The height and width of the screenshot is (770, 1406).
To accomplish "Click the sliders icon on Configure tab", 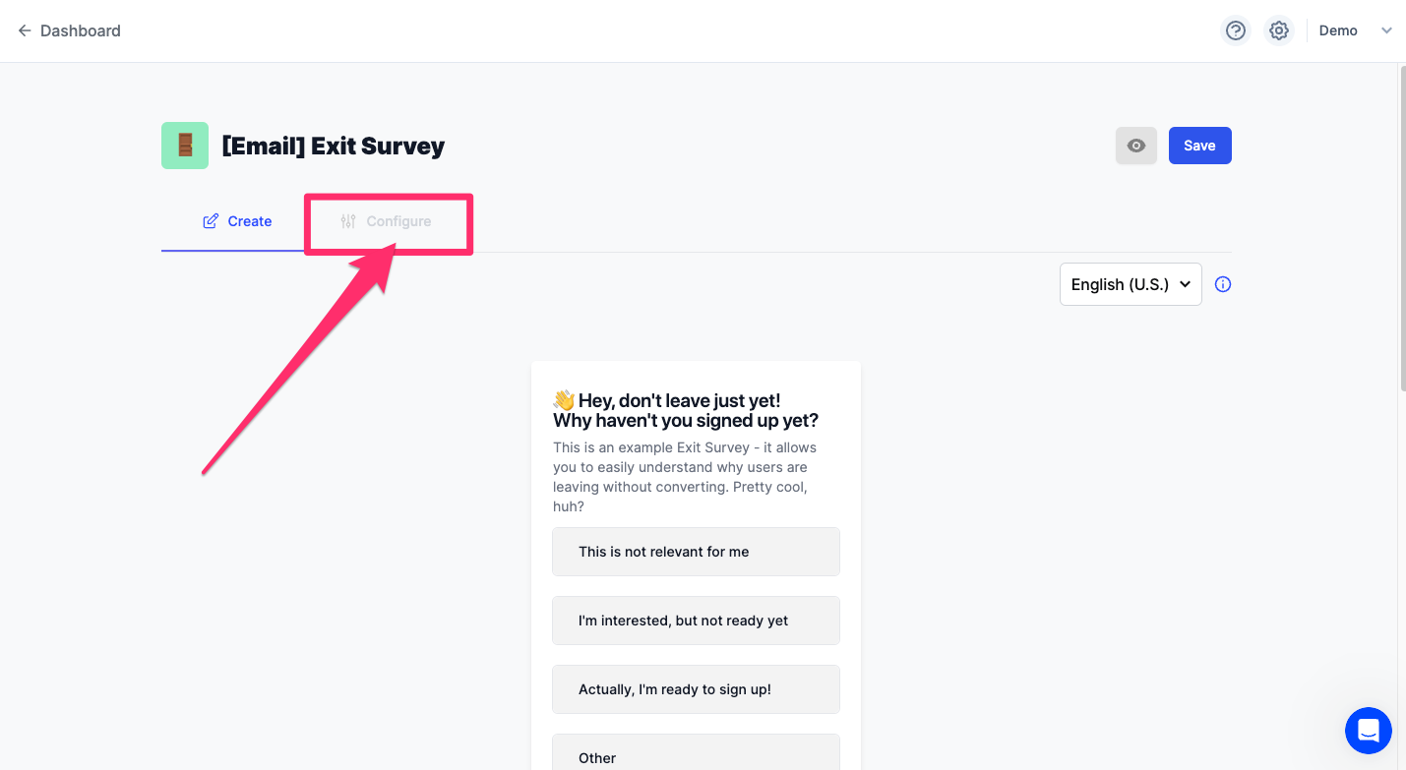I will 348,221.
